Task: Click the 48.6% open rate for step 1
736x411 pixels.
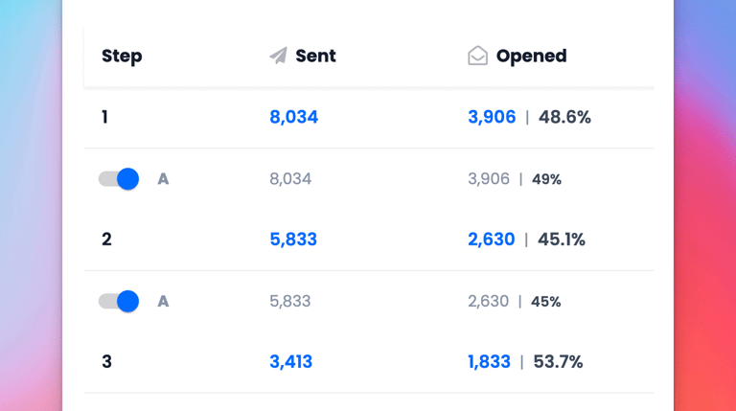Action: 564,117
